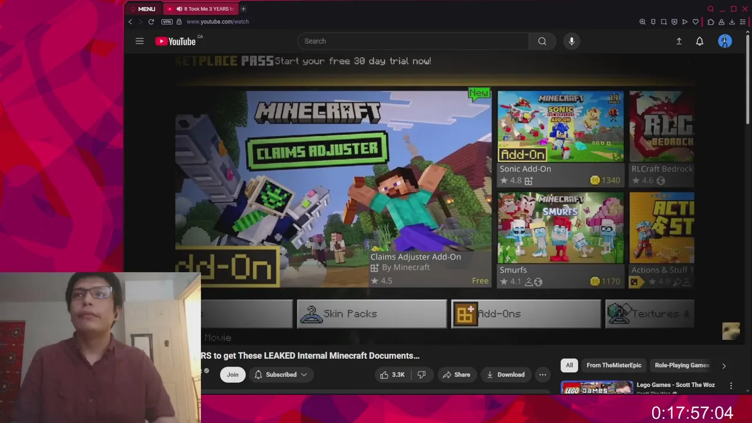Image resolution: width=752 pixels, height=423 pixels.
Task: Click the pinboard pin icon
Action: [x=653, y=22]
